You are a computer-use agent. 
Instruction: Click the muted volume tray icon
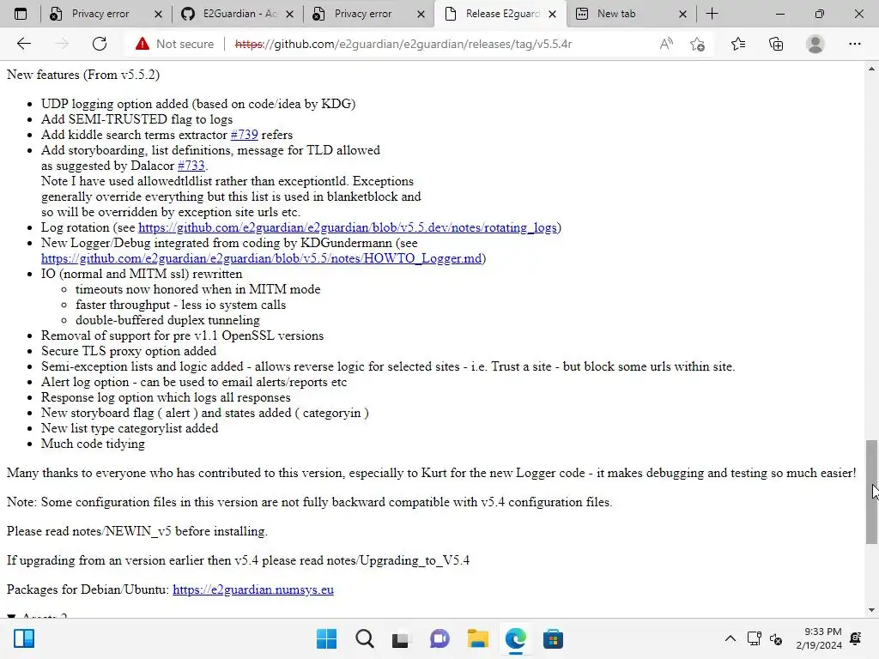pyautogui.click(x=776, y=638)
